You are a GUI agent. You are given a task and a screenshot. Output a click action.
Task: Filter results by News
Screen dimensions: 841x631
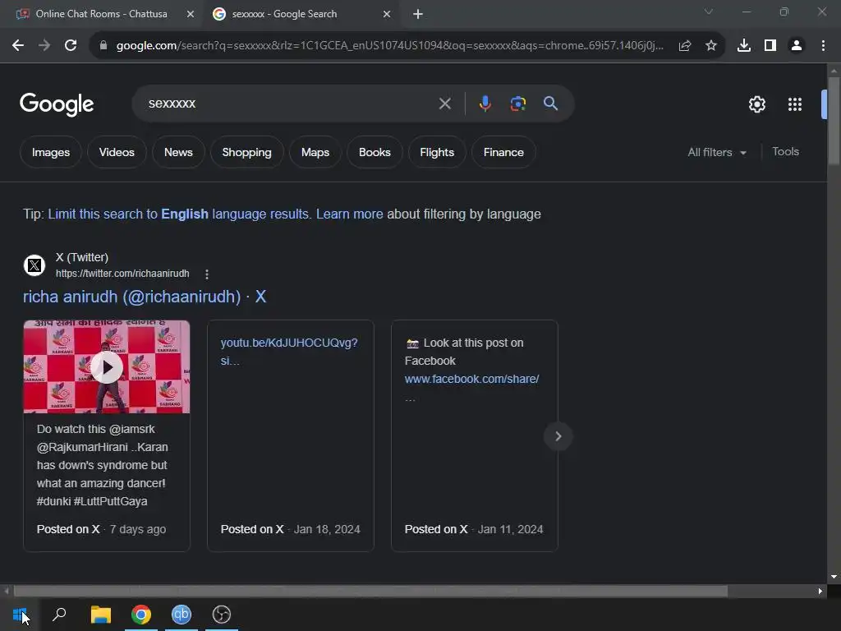point(178,152)
